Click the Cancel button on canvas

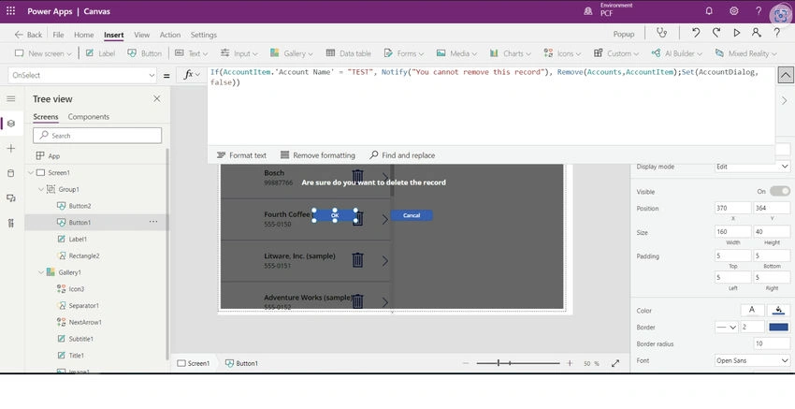pos(412,215)
